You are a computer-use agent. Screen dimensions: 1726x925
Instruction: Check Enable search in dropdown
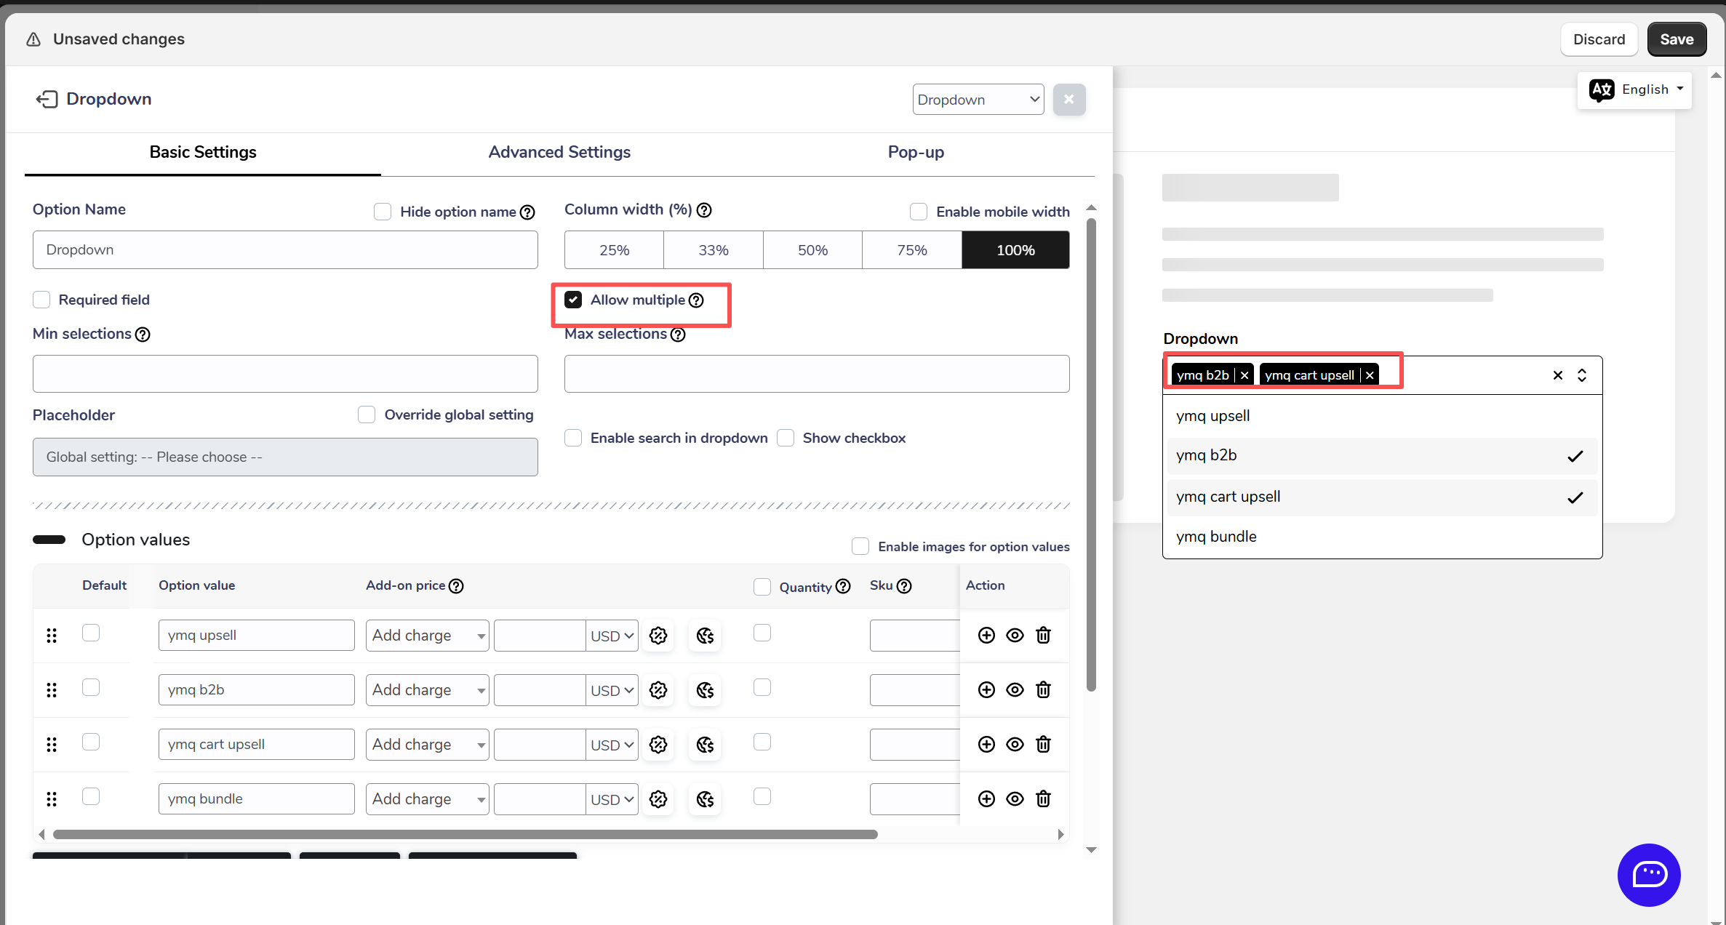click(573, 438)
